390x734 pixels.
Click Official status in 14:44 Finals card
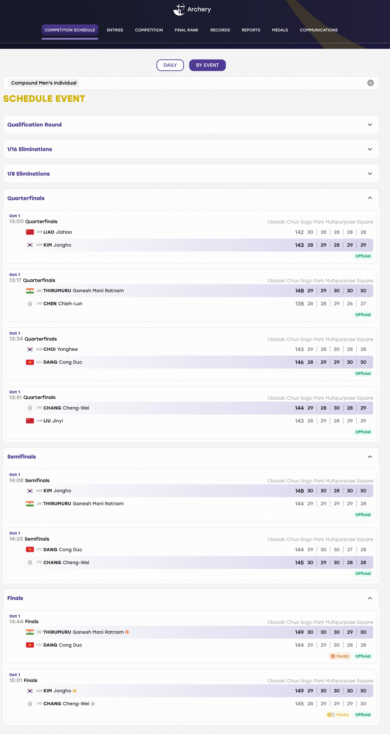tap(363, 656)
